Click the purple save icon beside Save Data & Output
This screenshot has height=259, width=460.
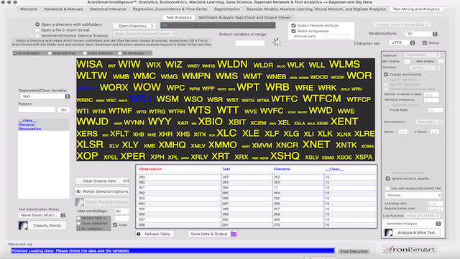click(x=234, y=234)
